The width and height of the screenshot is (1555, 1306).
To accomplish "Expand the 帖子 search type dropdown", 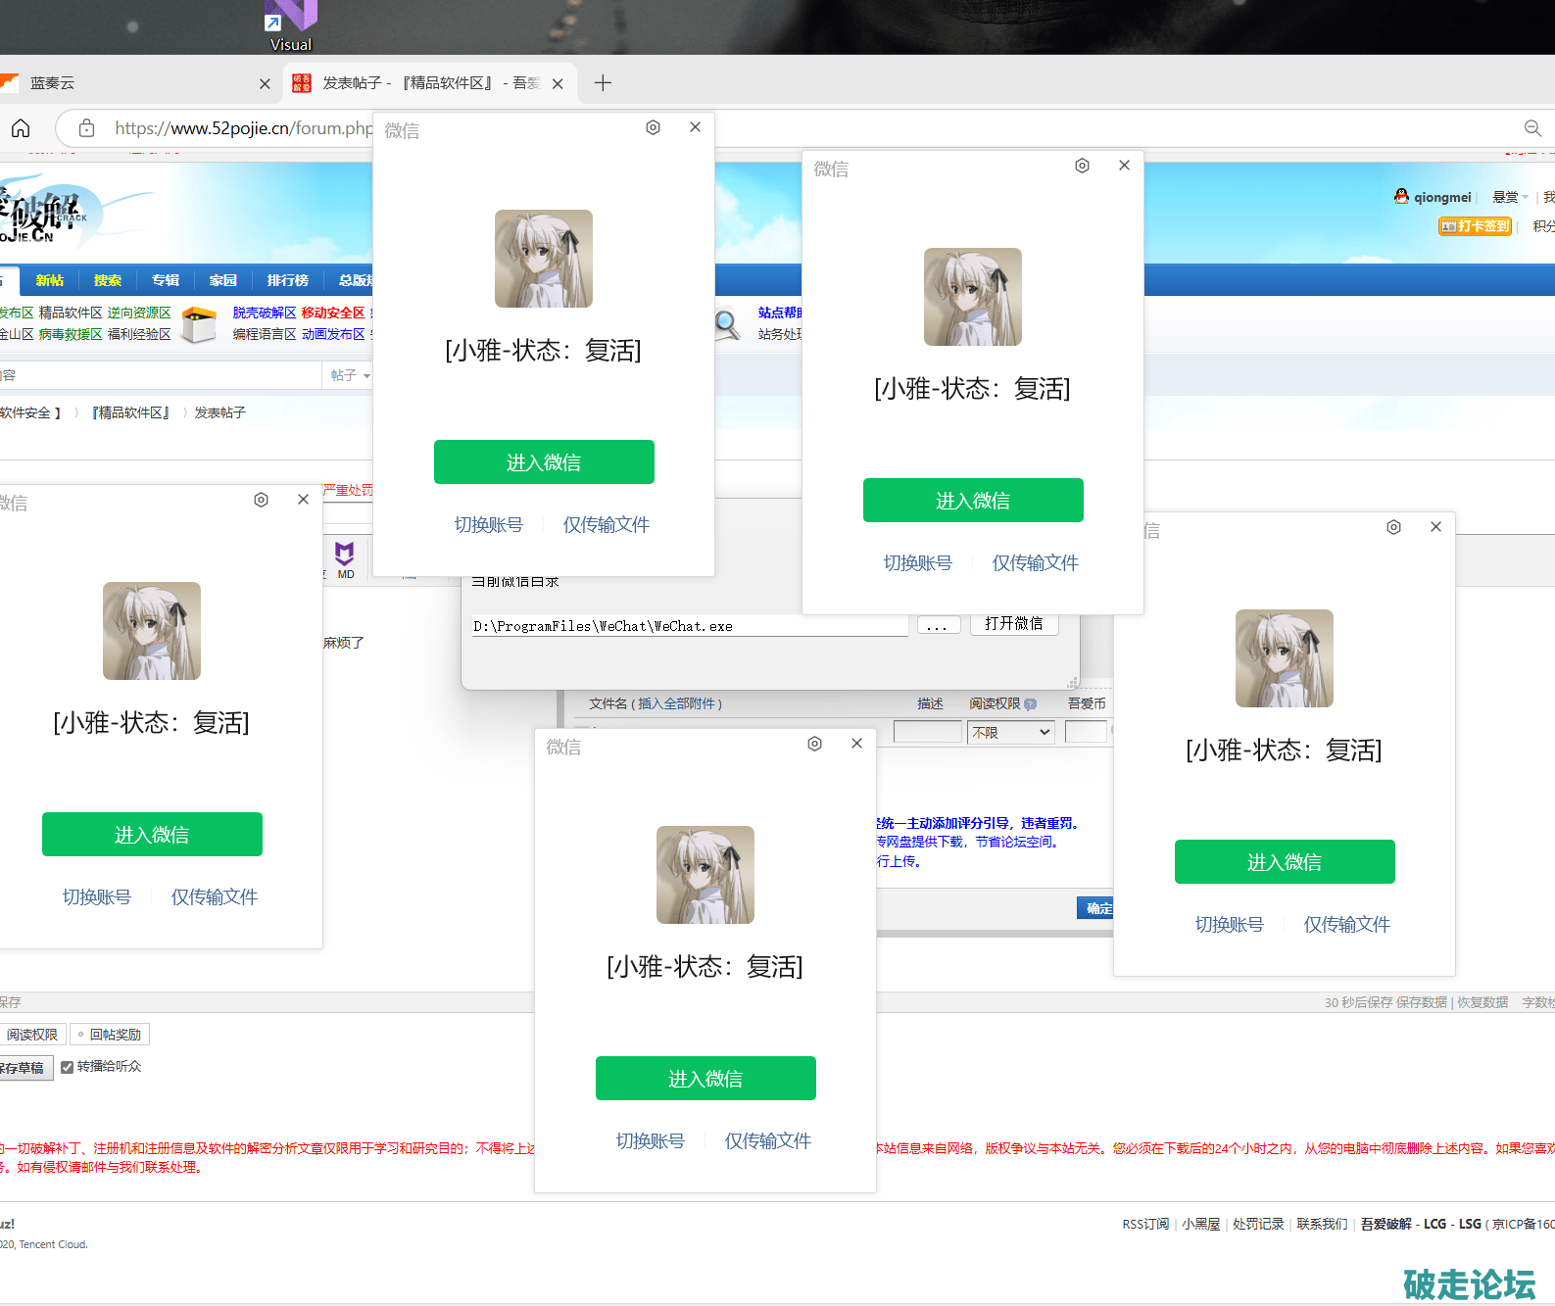I will pyautogui.click(x=350, y=375).
